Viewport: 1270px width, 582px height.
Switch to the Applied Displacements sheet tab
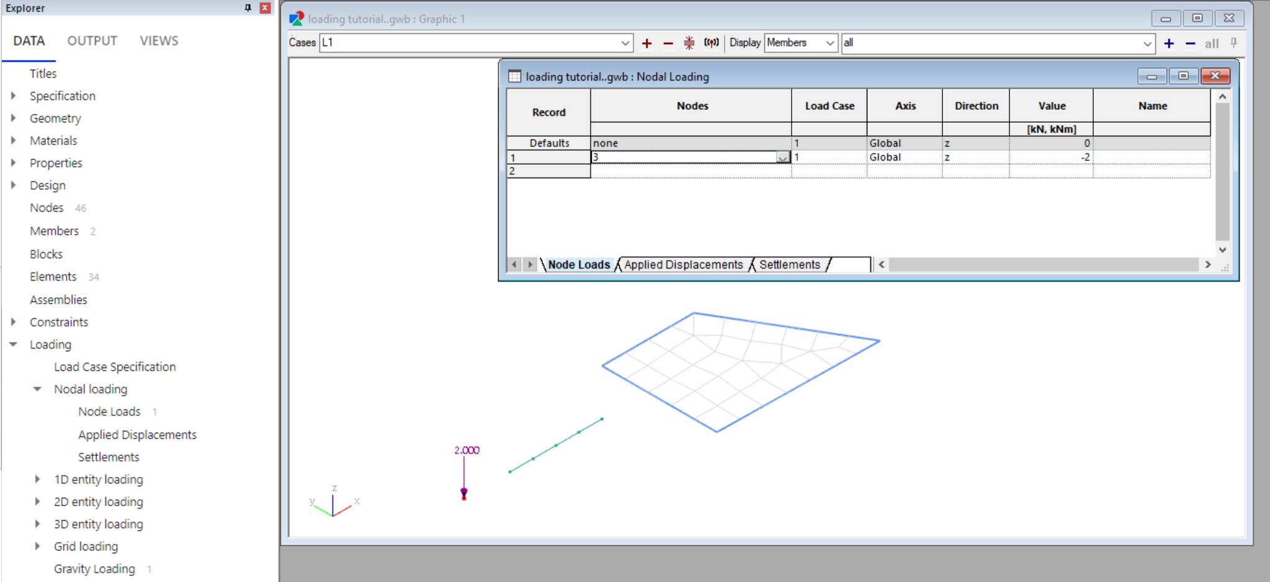pyautogui.click(x=683, y=264)
